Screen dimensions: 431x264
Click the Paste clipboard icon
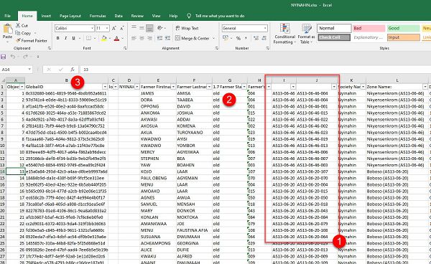pyautogui.click(x=7, y=29)
